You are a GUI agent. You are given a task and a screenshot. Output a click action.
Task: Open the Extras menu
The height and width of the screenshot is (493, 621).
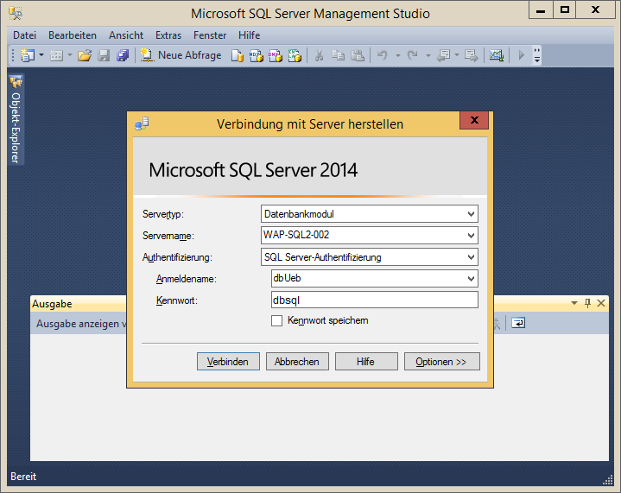(x=168, y=35)
